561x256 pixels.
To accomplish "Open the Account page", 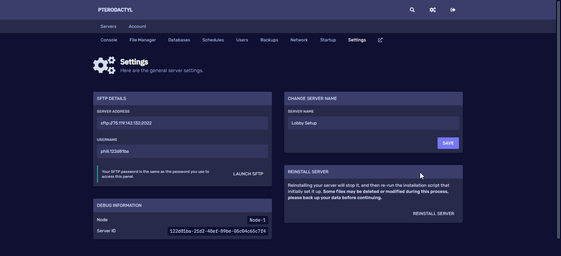I will (x=137, y=27).
